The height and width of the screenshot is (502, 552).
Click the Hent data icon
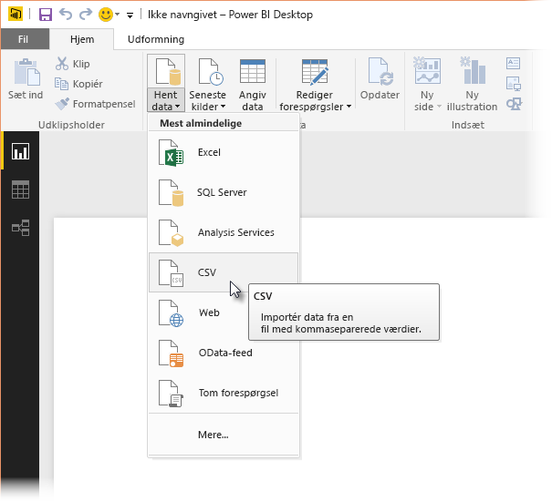click(x=168, y=72)
